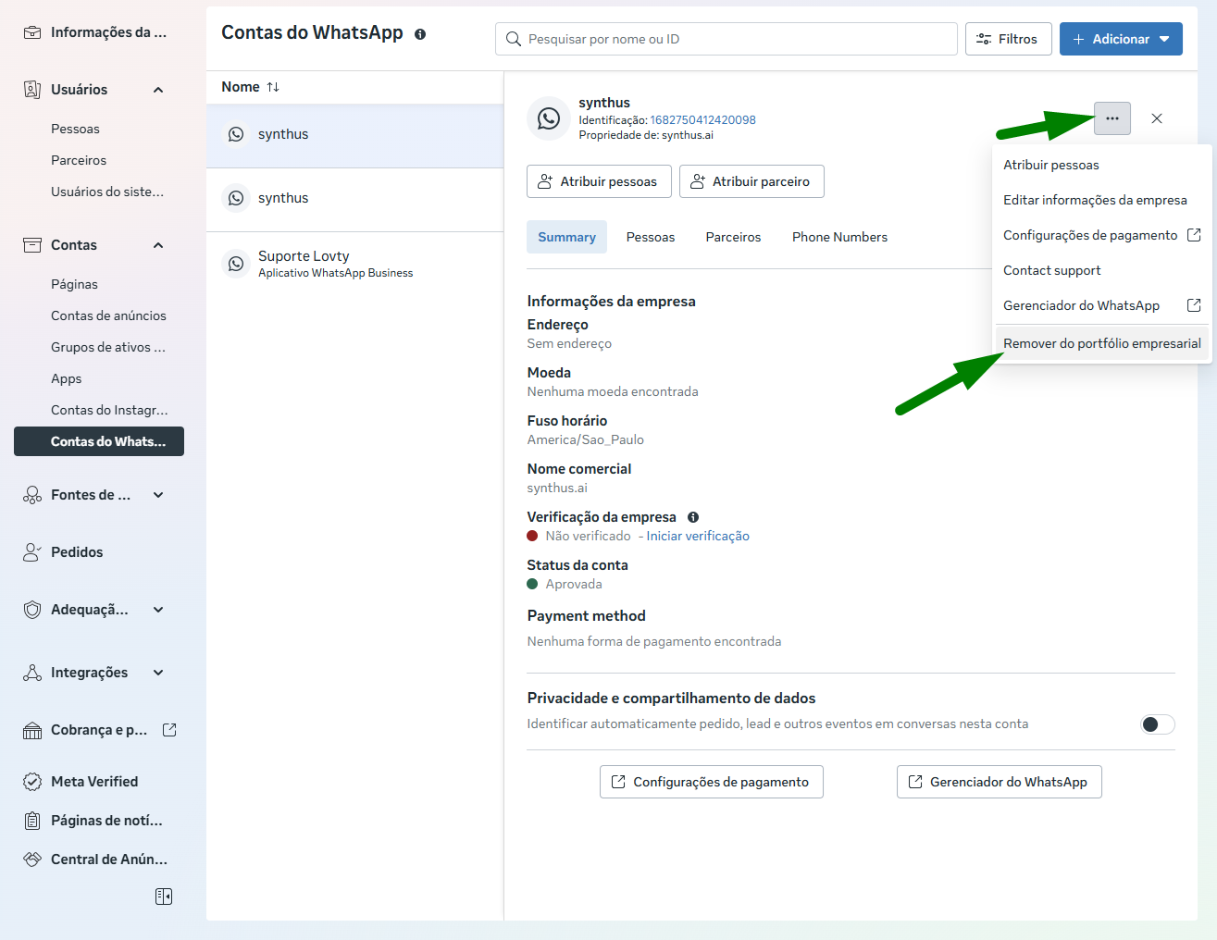1217x940 pixels.
Task: Expand the Integrações sidebar section
Action: pyautogui.click(x=158, y=673)
